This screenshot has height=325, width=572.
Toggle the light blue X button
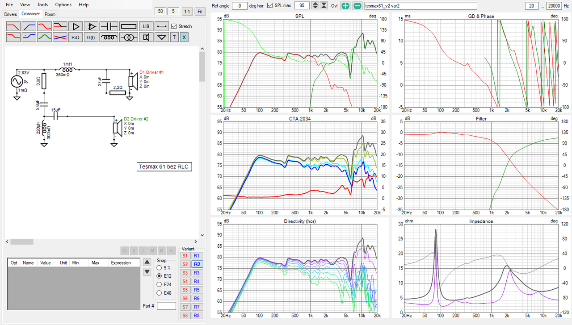click(x=184, y=37)
